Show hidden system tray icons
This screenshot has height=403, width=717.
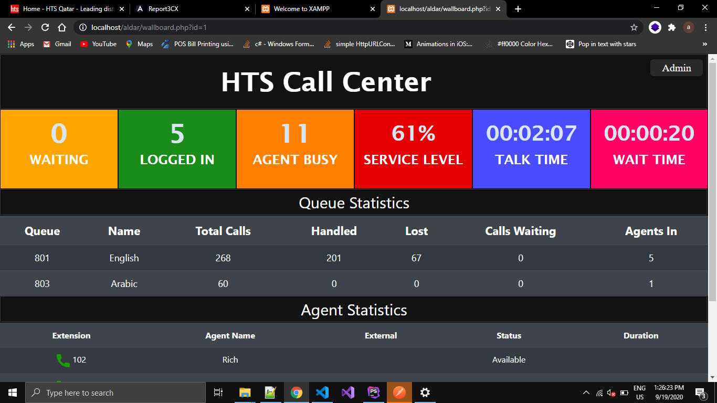pos(586,393)
